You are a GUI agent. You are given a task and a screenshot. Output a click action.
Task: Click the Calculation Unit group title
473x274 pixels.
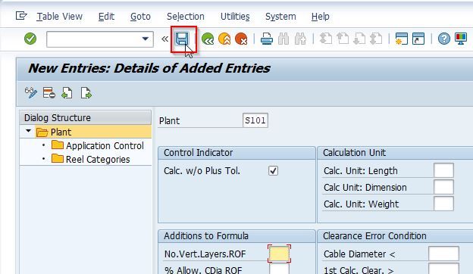click(354, 153)
